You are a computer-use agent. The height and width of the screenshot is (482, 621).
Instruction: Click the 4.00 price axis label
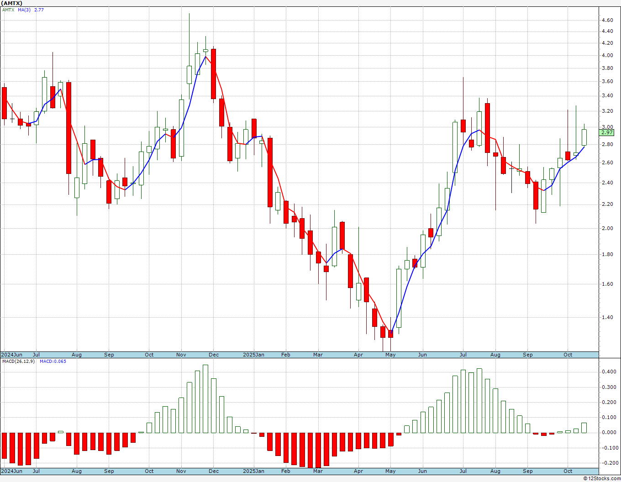(x=607, y=56)
